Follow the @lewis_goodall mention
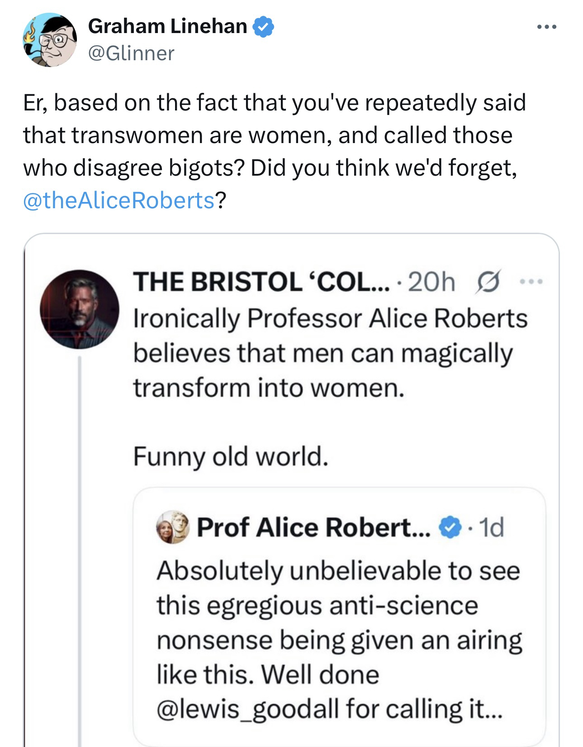The image size is (583, 747). [247, 709]
